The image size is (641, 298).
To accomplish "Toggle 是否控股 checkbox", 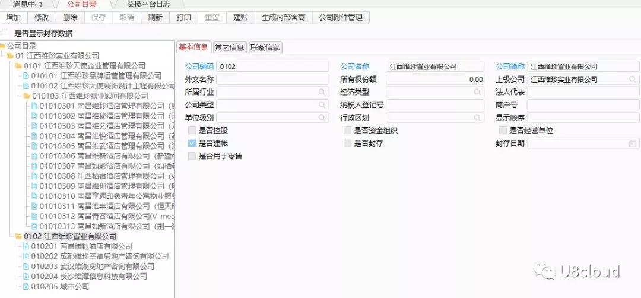I will (x=192, y=131).
